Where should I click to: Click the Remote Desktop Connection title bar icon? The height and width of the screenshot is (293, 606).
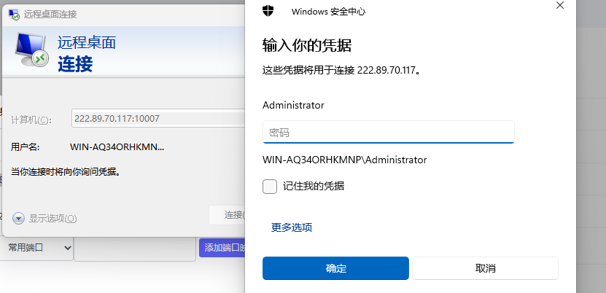tap(15, 15)
